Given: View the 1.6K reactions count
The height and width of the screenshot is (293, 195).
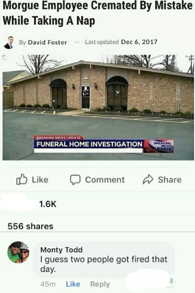Looking at the screenshot, I should click(47, 204).
